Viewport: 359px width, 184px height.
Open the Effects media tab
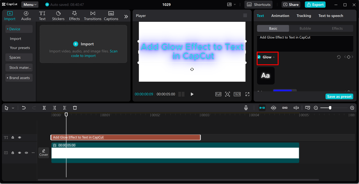coord(74,16)
